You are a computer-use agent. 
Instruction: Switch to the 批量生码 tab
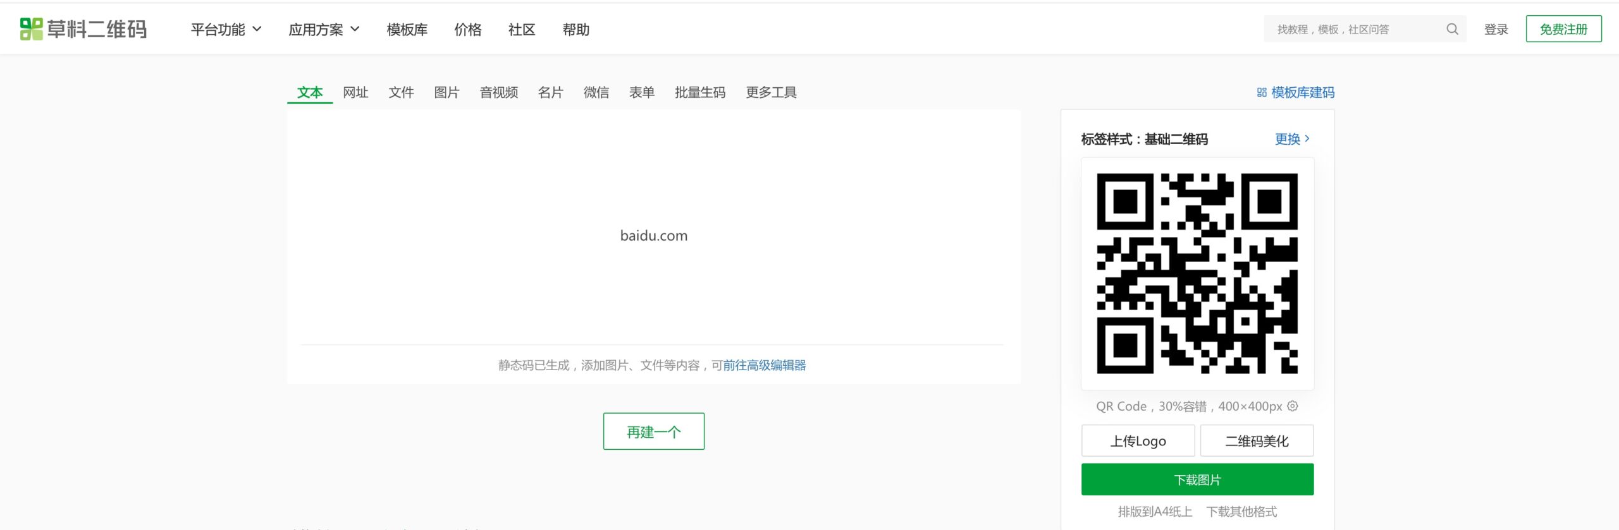pyautogui.click(x=700, y=92)
